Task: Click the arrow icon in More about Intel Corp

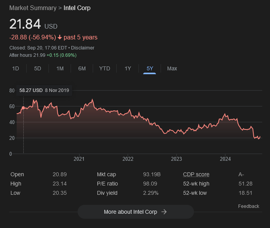Action: pyautogui.click(x=164, y=212)
